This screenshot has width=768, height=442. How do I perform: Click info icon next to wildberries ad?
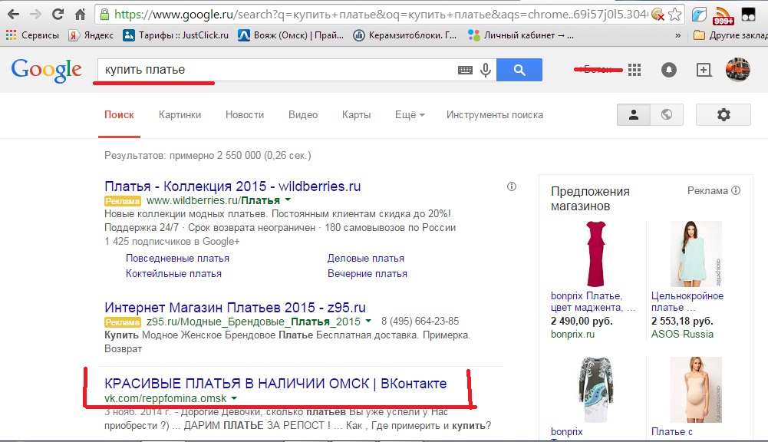pyautogui.click(x=512, y=186)
